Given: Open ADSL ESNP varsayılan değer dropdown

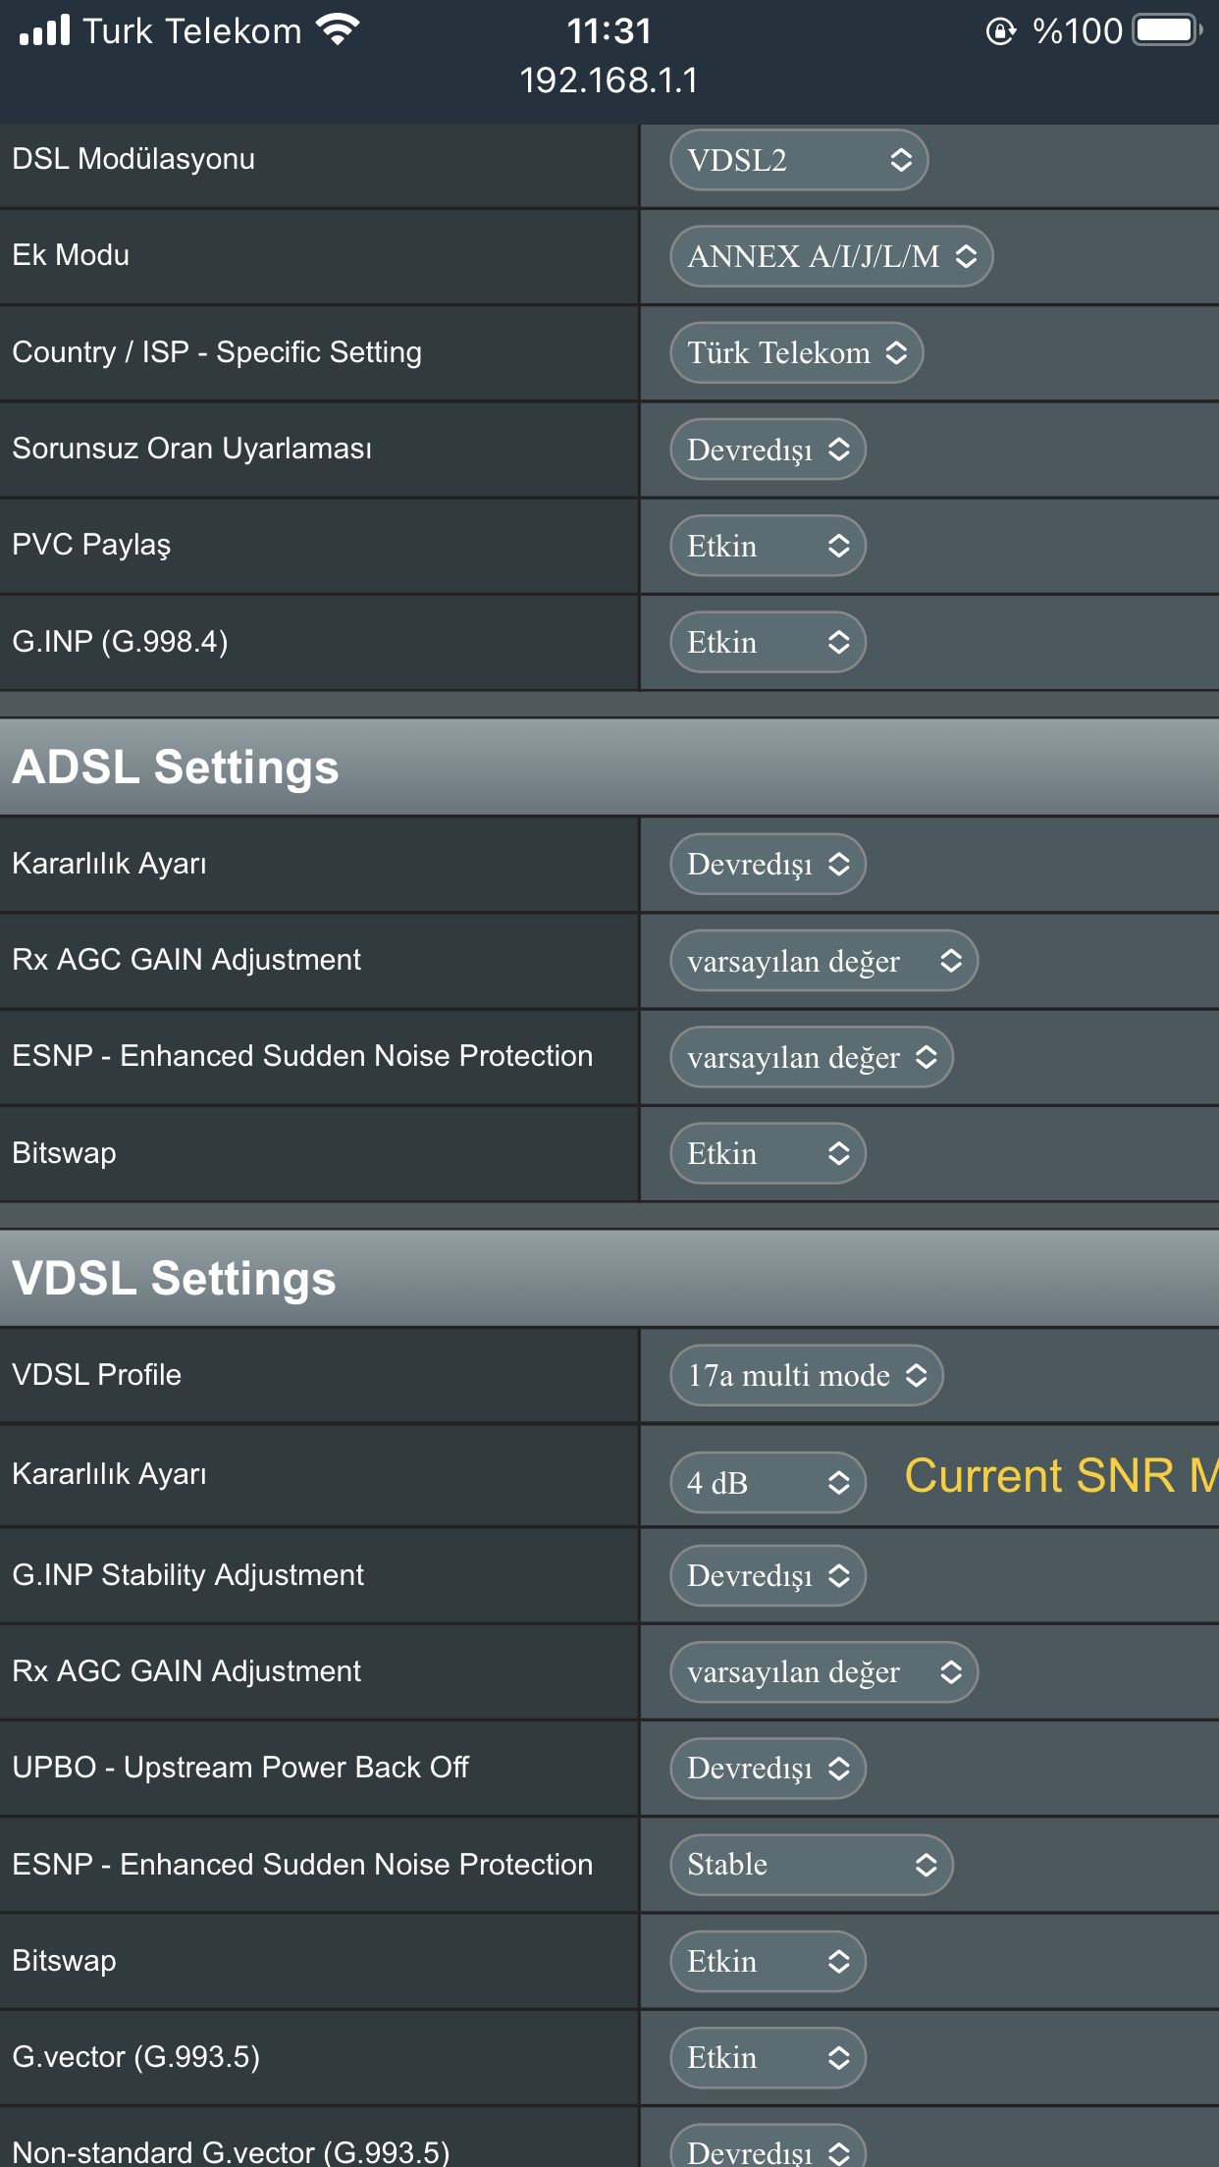Looking at the screenshot, I should click(811, 1057).
